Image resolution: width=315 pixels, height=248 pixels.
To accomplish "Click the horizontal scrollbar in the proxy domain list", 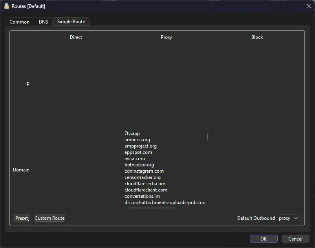I will click(x=152, y=208).
